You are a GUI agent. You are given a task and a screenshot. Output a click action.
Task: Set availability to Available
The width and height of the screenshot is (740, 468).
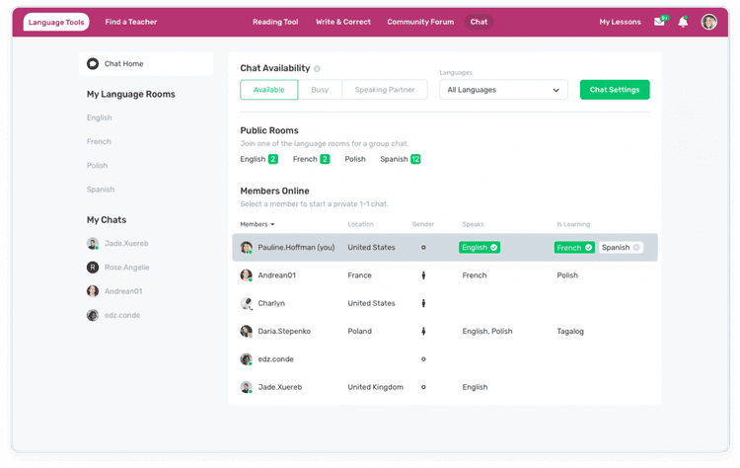point(268,90)
